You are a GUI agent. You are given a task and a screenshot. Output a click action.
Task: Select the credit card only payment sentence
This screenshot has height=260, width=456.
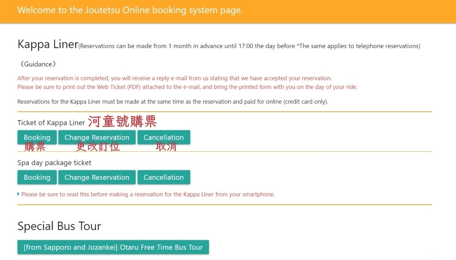(173, 102)
